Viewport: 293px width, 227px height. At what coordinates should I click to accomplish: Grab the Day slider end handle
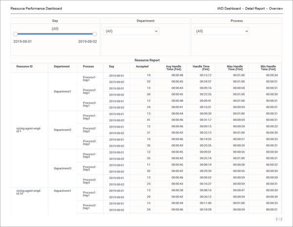[x=95, y=34]
